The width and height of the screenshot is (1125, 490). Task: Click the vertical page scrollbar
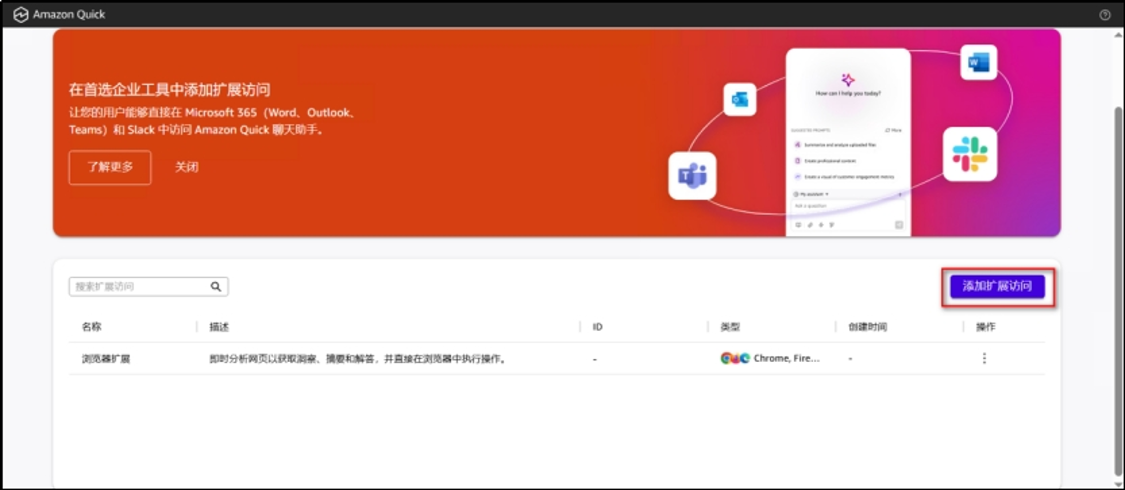1119,292
